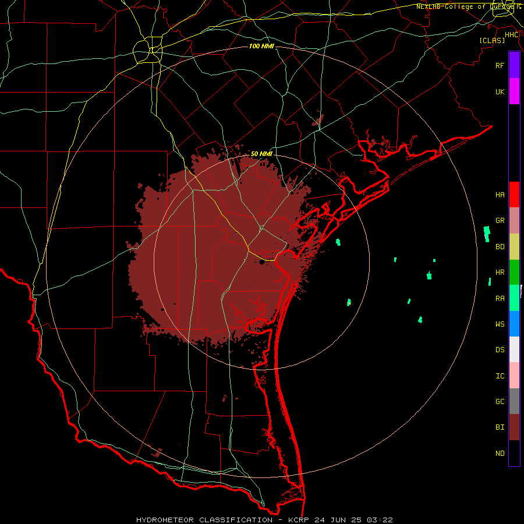Select the BD legend label text
The image size is (524, 524).
500,247
